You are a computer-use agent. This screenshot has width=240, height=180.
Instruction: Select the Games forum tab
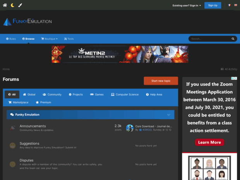(97, 94)
